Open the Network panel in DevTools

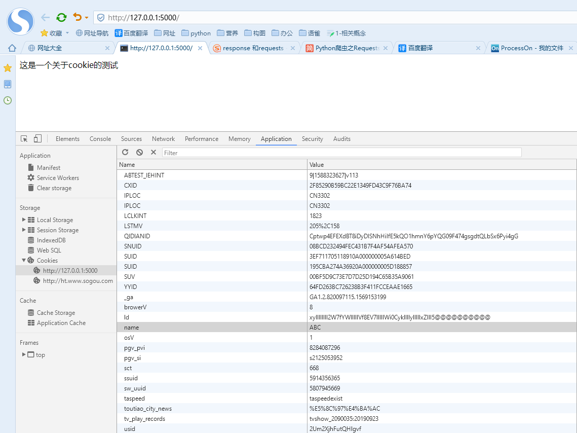pyautogui.click(x=164, y=139)
